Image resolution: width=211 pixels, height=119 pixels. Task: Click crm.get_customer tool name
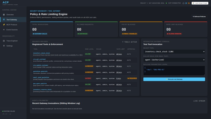coord(40,59)
